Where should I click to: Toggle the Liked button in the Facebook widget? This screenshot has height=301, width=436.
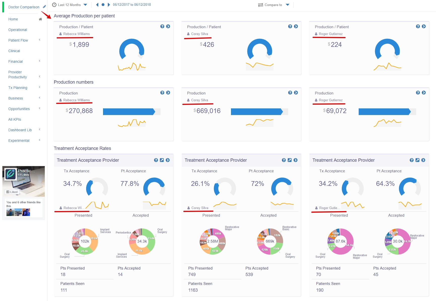coord(12,192)
